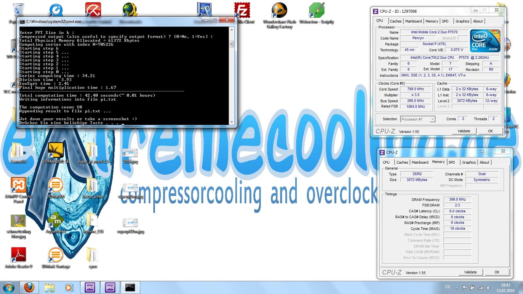Launch Firefox from the taskbar
The height and width of the screenshot is (294, 523).
click(29, 287)
